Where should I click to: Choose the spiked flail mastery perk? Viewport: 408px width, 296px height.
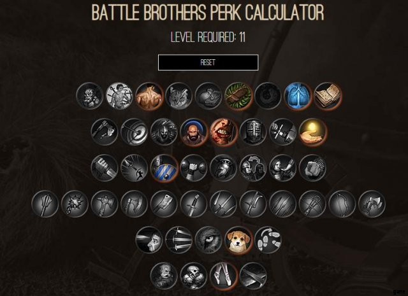pyautogui.click(x=75, y=204)
